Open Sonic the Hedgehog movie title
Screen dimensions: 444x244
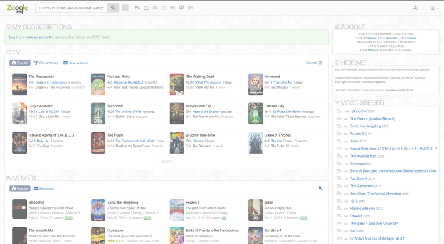pos(123,203)
